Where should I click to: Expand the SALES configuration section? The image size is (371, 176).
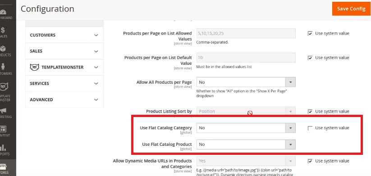[x=64, y=51]
